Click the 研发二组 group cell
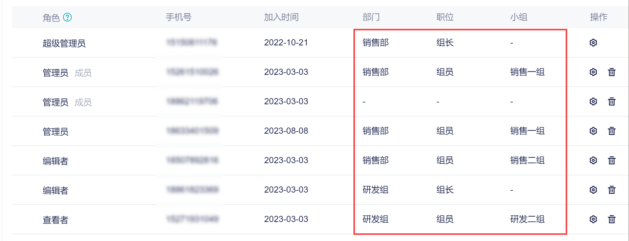 (x=527, y=219)
